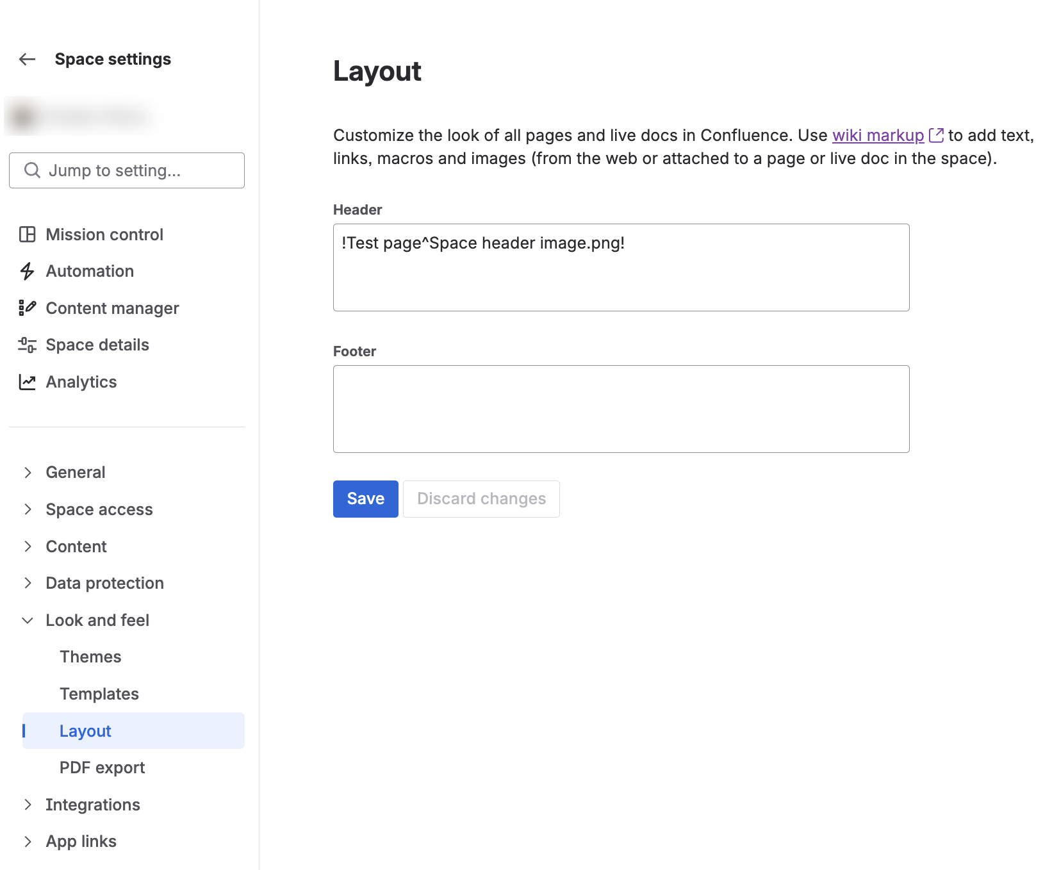Click the Automation lightning bolt icon
The width and height of the screenshot is (1052, 870).
pos(27,272)
